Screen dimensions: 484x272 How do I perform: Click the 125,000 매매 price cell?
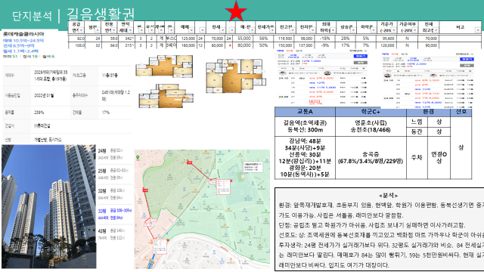click(188, 39)
